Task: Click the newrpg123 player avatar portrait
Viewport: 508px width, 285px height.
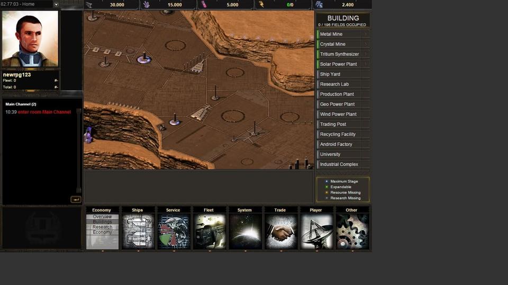Action: tap(30, 39)
